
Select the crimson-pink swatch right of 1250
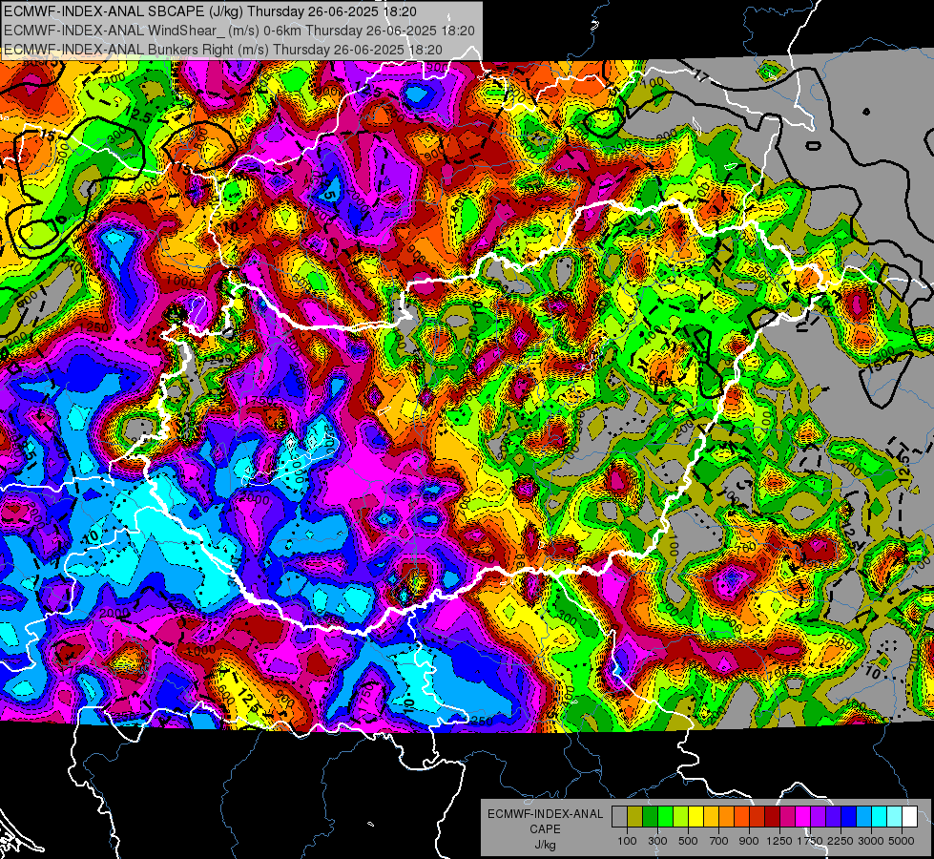[787, 817]
